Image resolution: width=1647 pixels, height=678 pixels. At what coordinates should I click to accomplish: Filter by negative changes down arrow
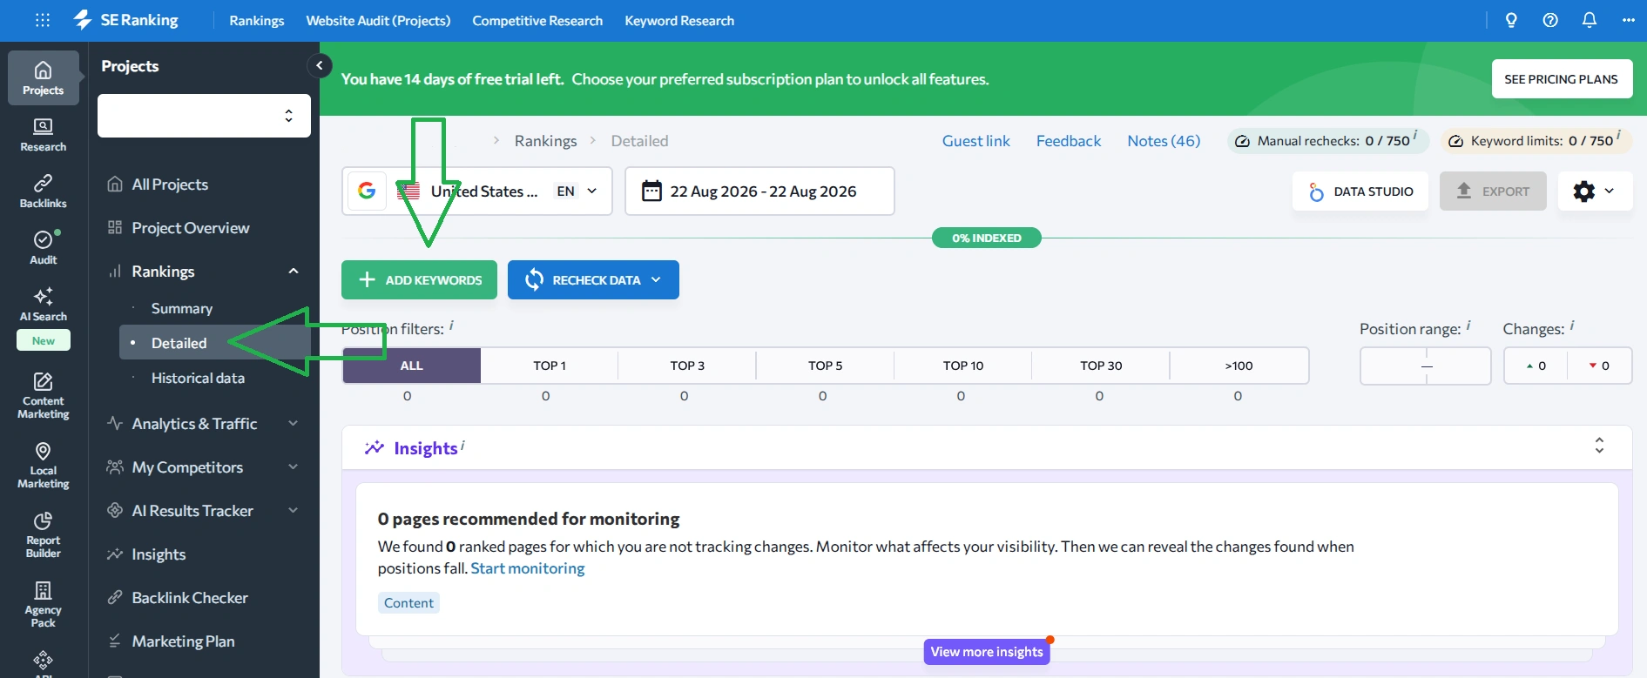coord(1599,366)
